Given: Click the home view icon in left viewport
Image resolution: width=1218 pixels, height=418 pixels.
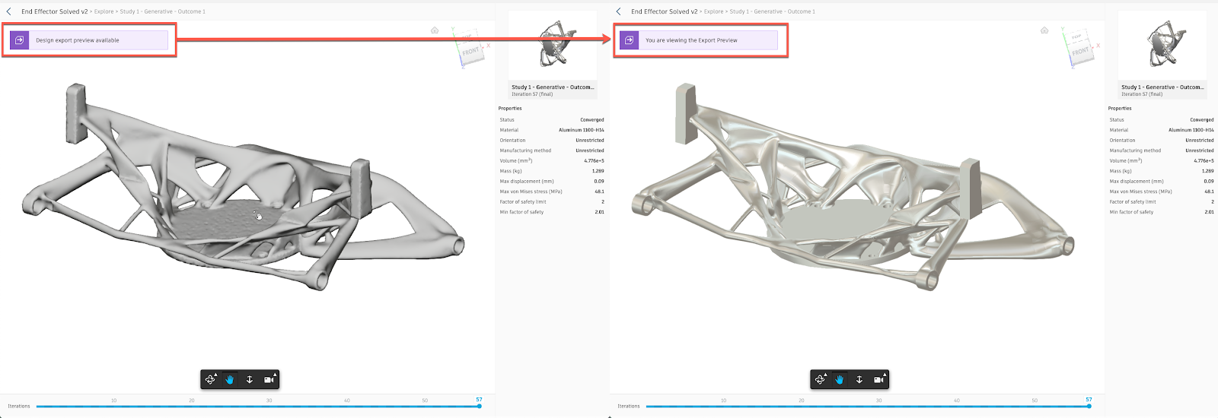Looking at the screenshot, I should 435,30.
